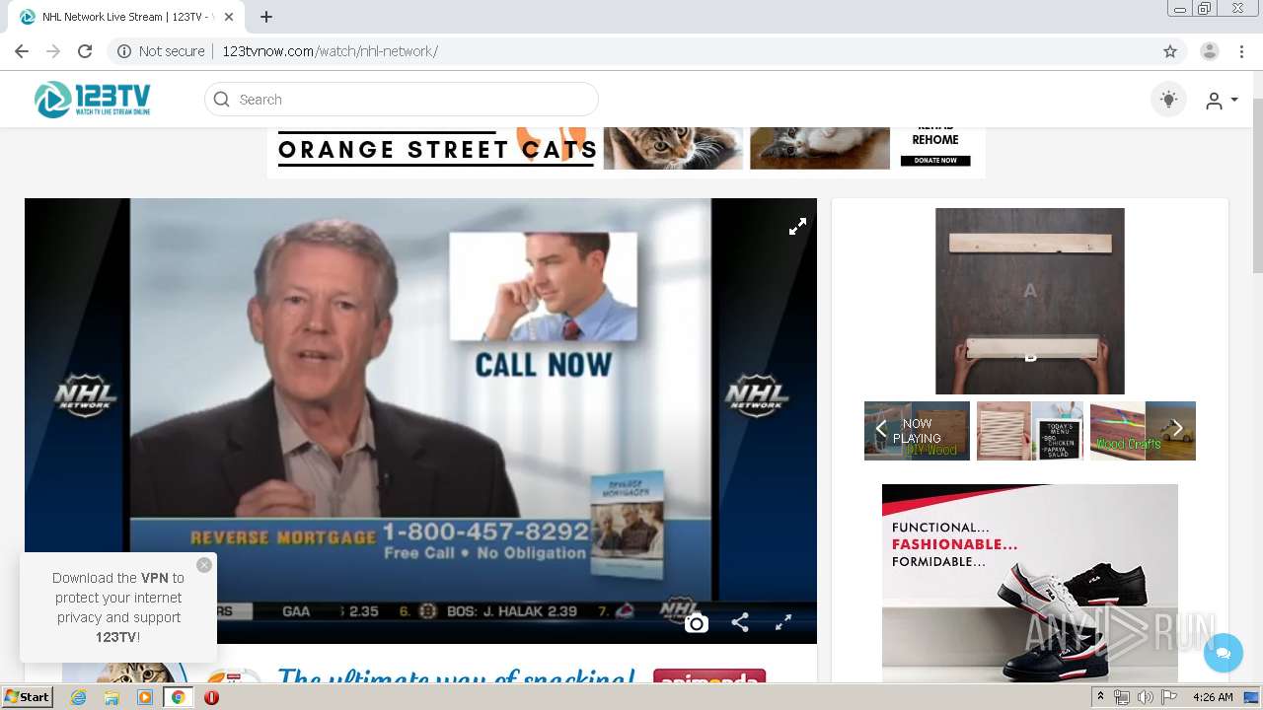
Task: Click the Orange Street Cats banner ad
Action: pyautogui.click(x=626, y=151)
